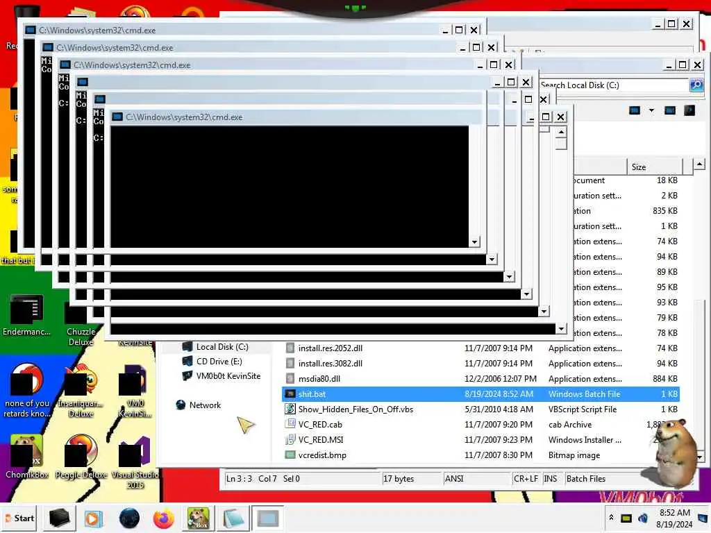Open the Endermanc... desktop icon
Image resolution: width=711 pixels, height=533 pixels.
tap(26, 315)
